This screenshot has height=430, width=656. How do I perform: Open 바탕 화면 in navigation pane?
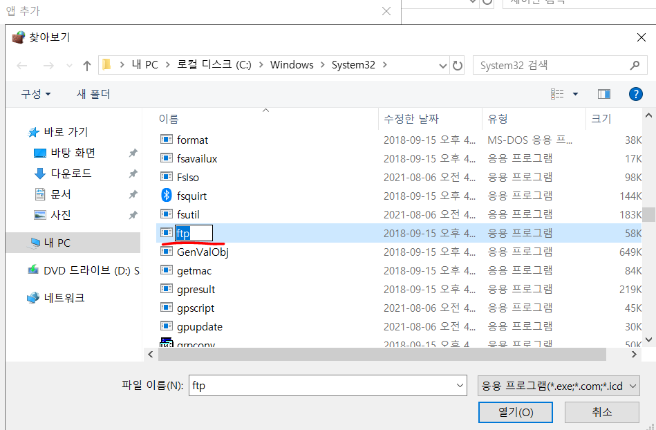pos(65,153)
